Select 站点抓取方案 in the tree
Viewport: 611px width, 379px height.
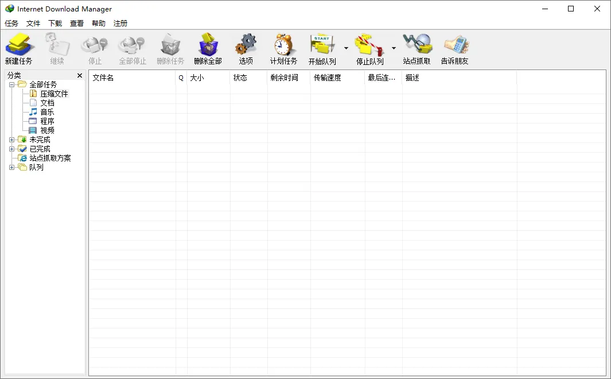click(x=50, y=158)
